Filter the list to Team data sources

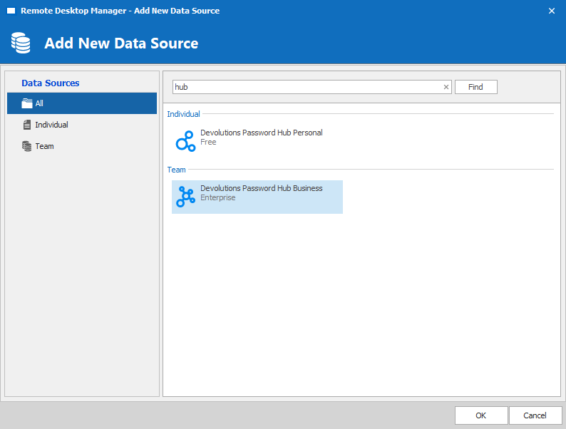tap(44, 146)
